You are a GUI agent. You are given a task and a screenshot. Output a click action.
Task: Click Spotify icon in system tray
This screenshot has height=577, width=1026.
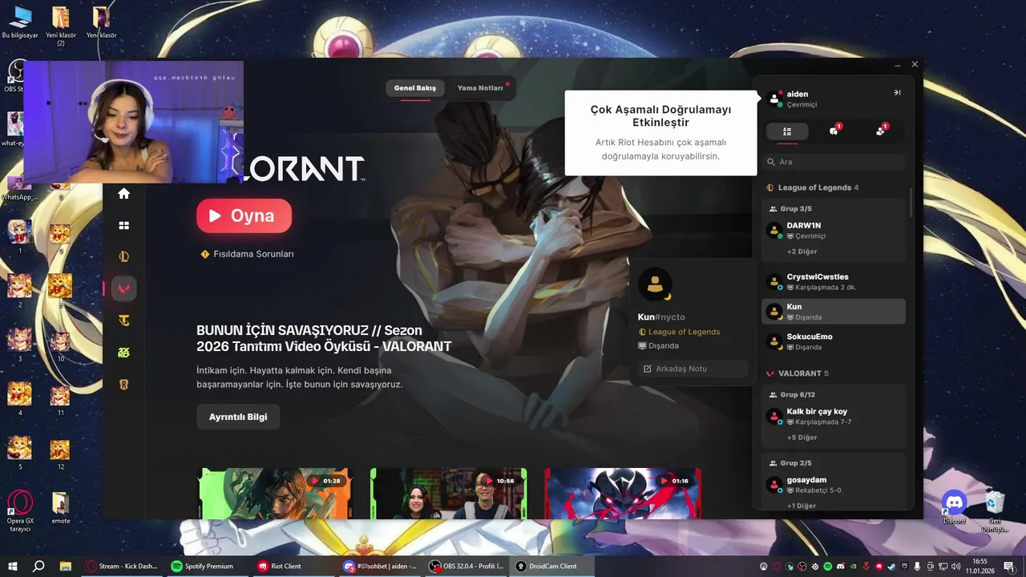(x=828, y=567)
